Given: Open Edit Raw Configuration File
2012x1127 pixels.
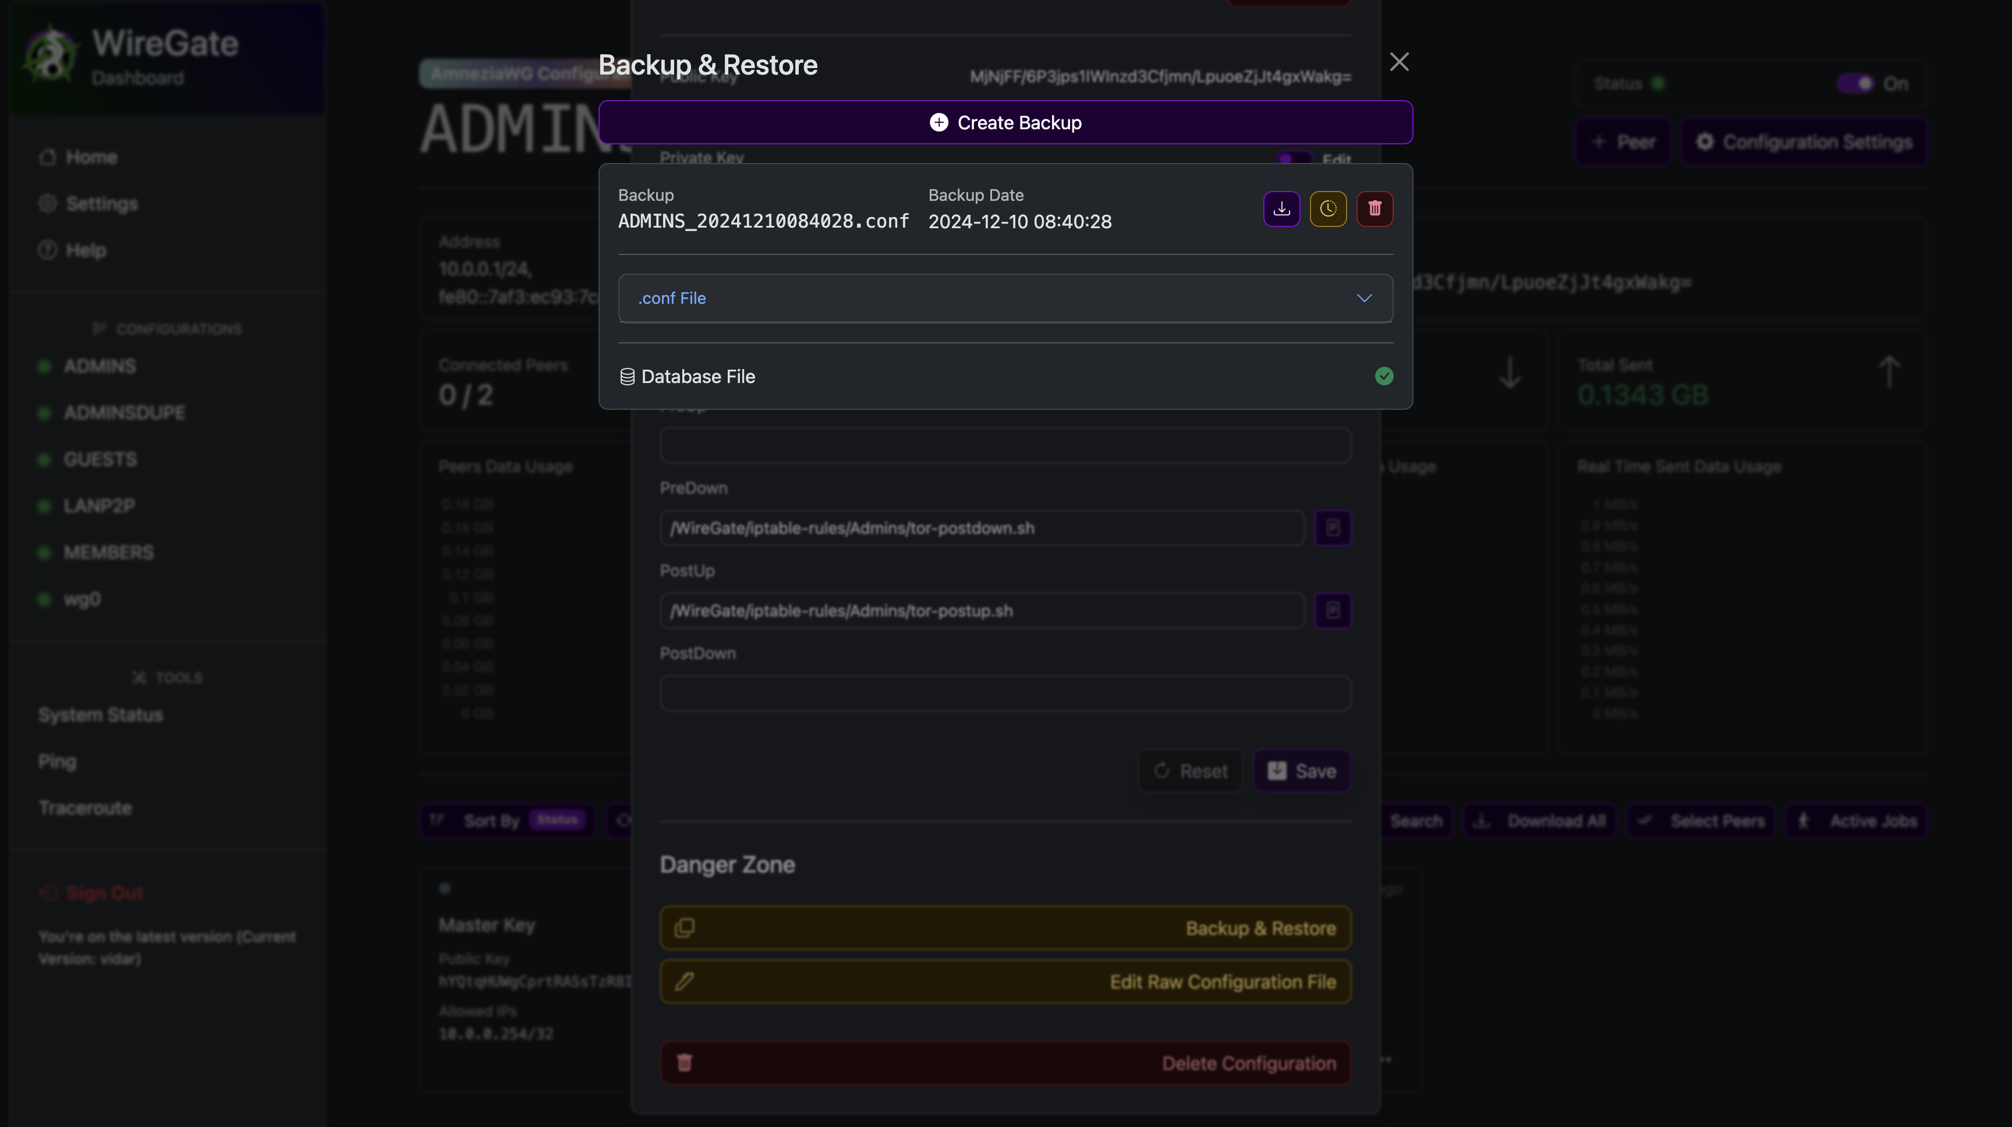Looking at the screenshot, I should tap(1005, 981).
